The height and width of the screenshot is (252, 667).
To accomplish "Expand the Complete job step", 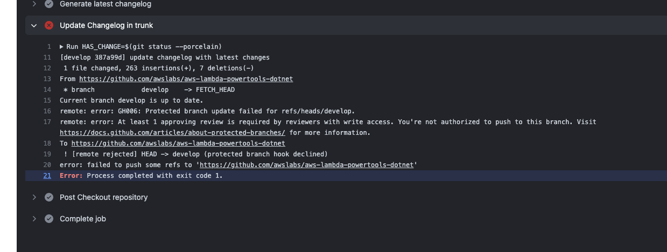I will (34, 219).
